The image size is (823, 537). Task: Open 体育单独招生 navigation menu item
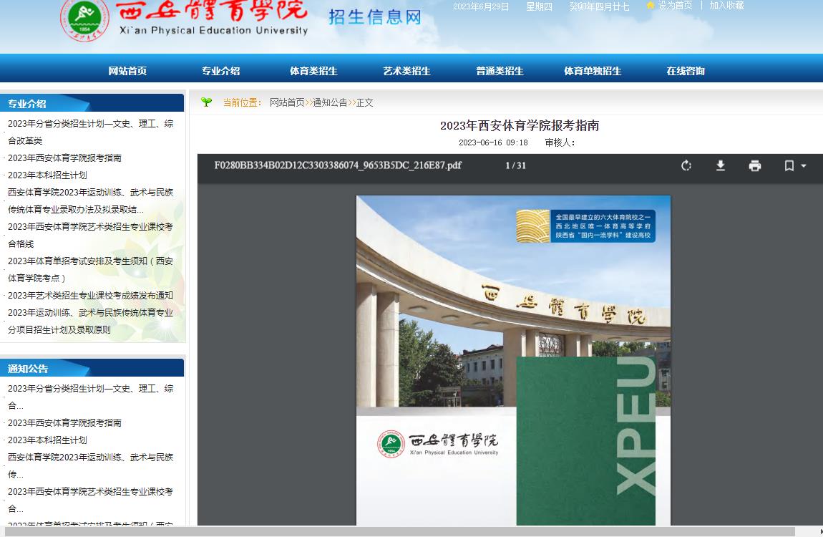pos(593,71)
